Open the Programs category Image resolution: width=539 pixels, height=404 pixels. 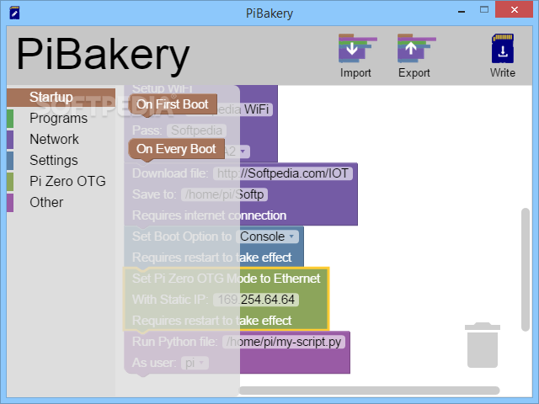(59, 118)
